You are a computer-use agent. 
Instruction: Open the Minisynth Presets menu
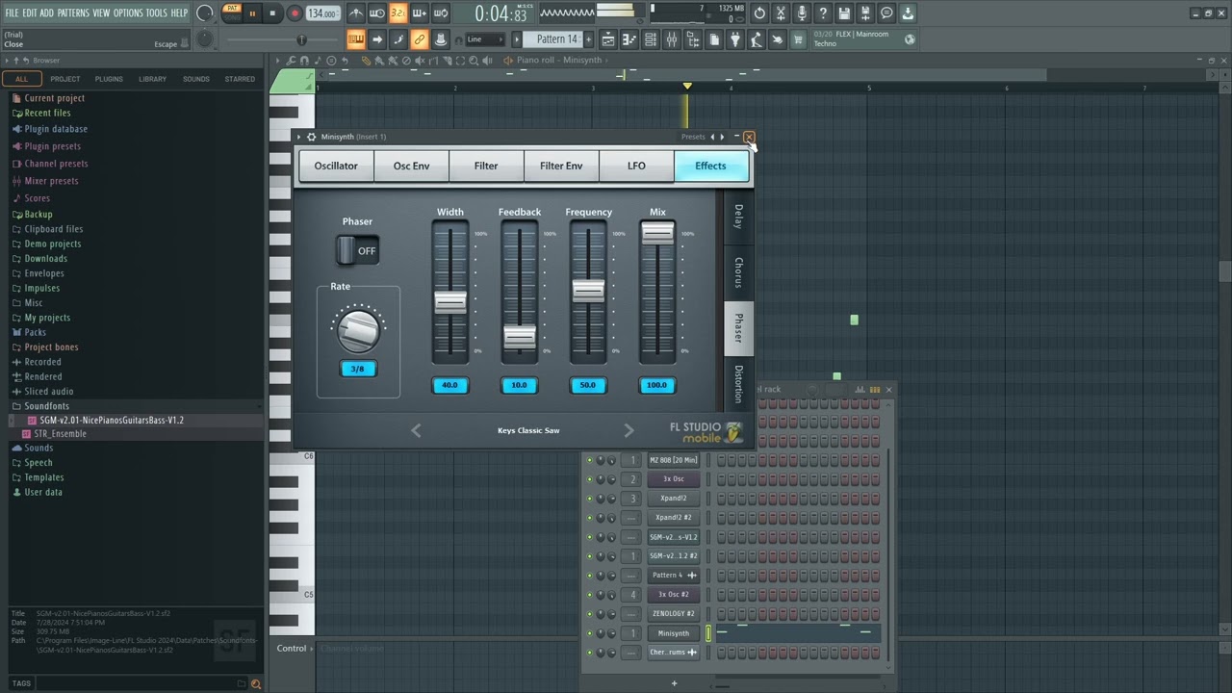(693, 137)
